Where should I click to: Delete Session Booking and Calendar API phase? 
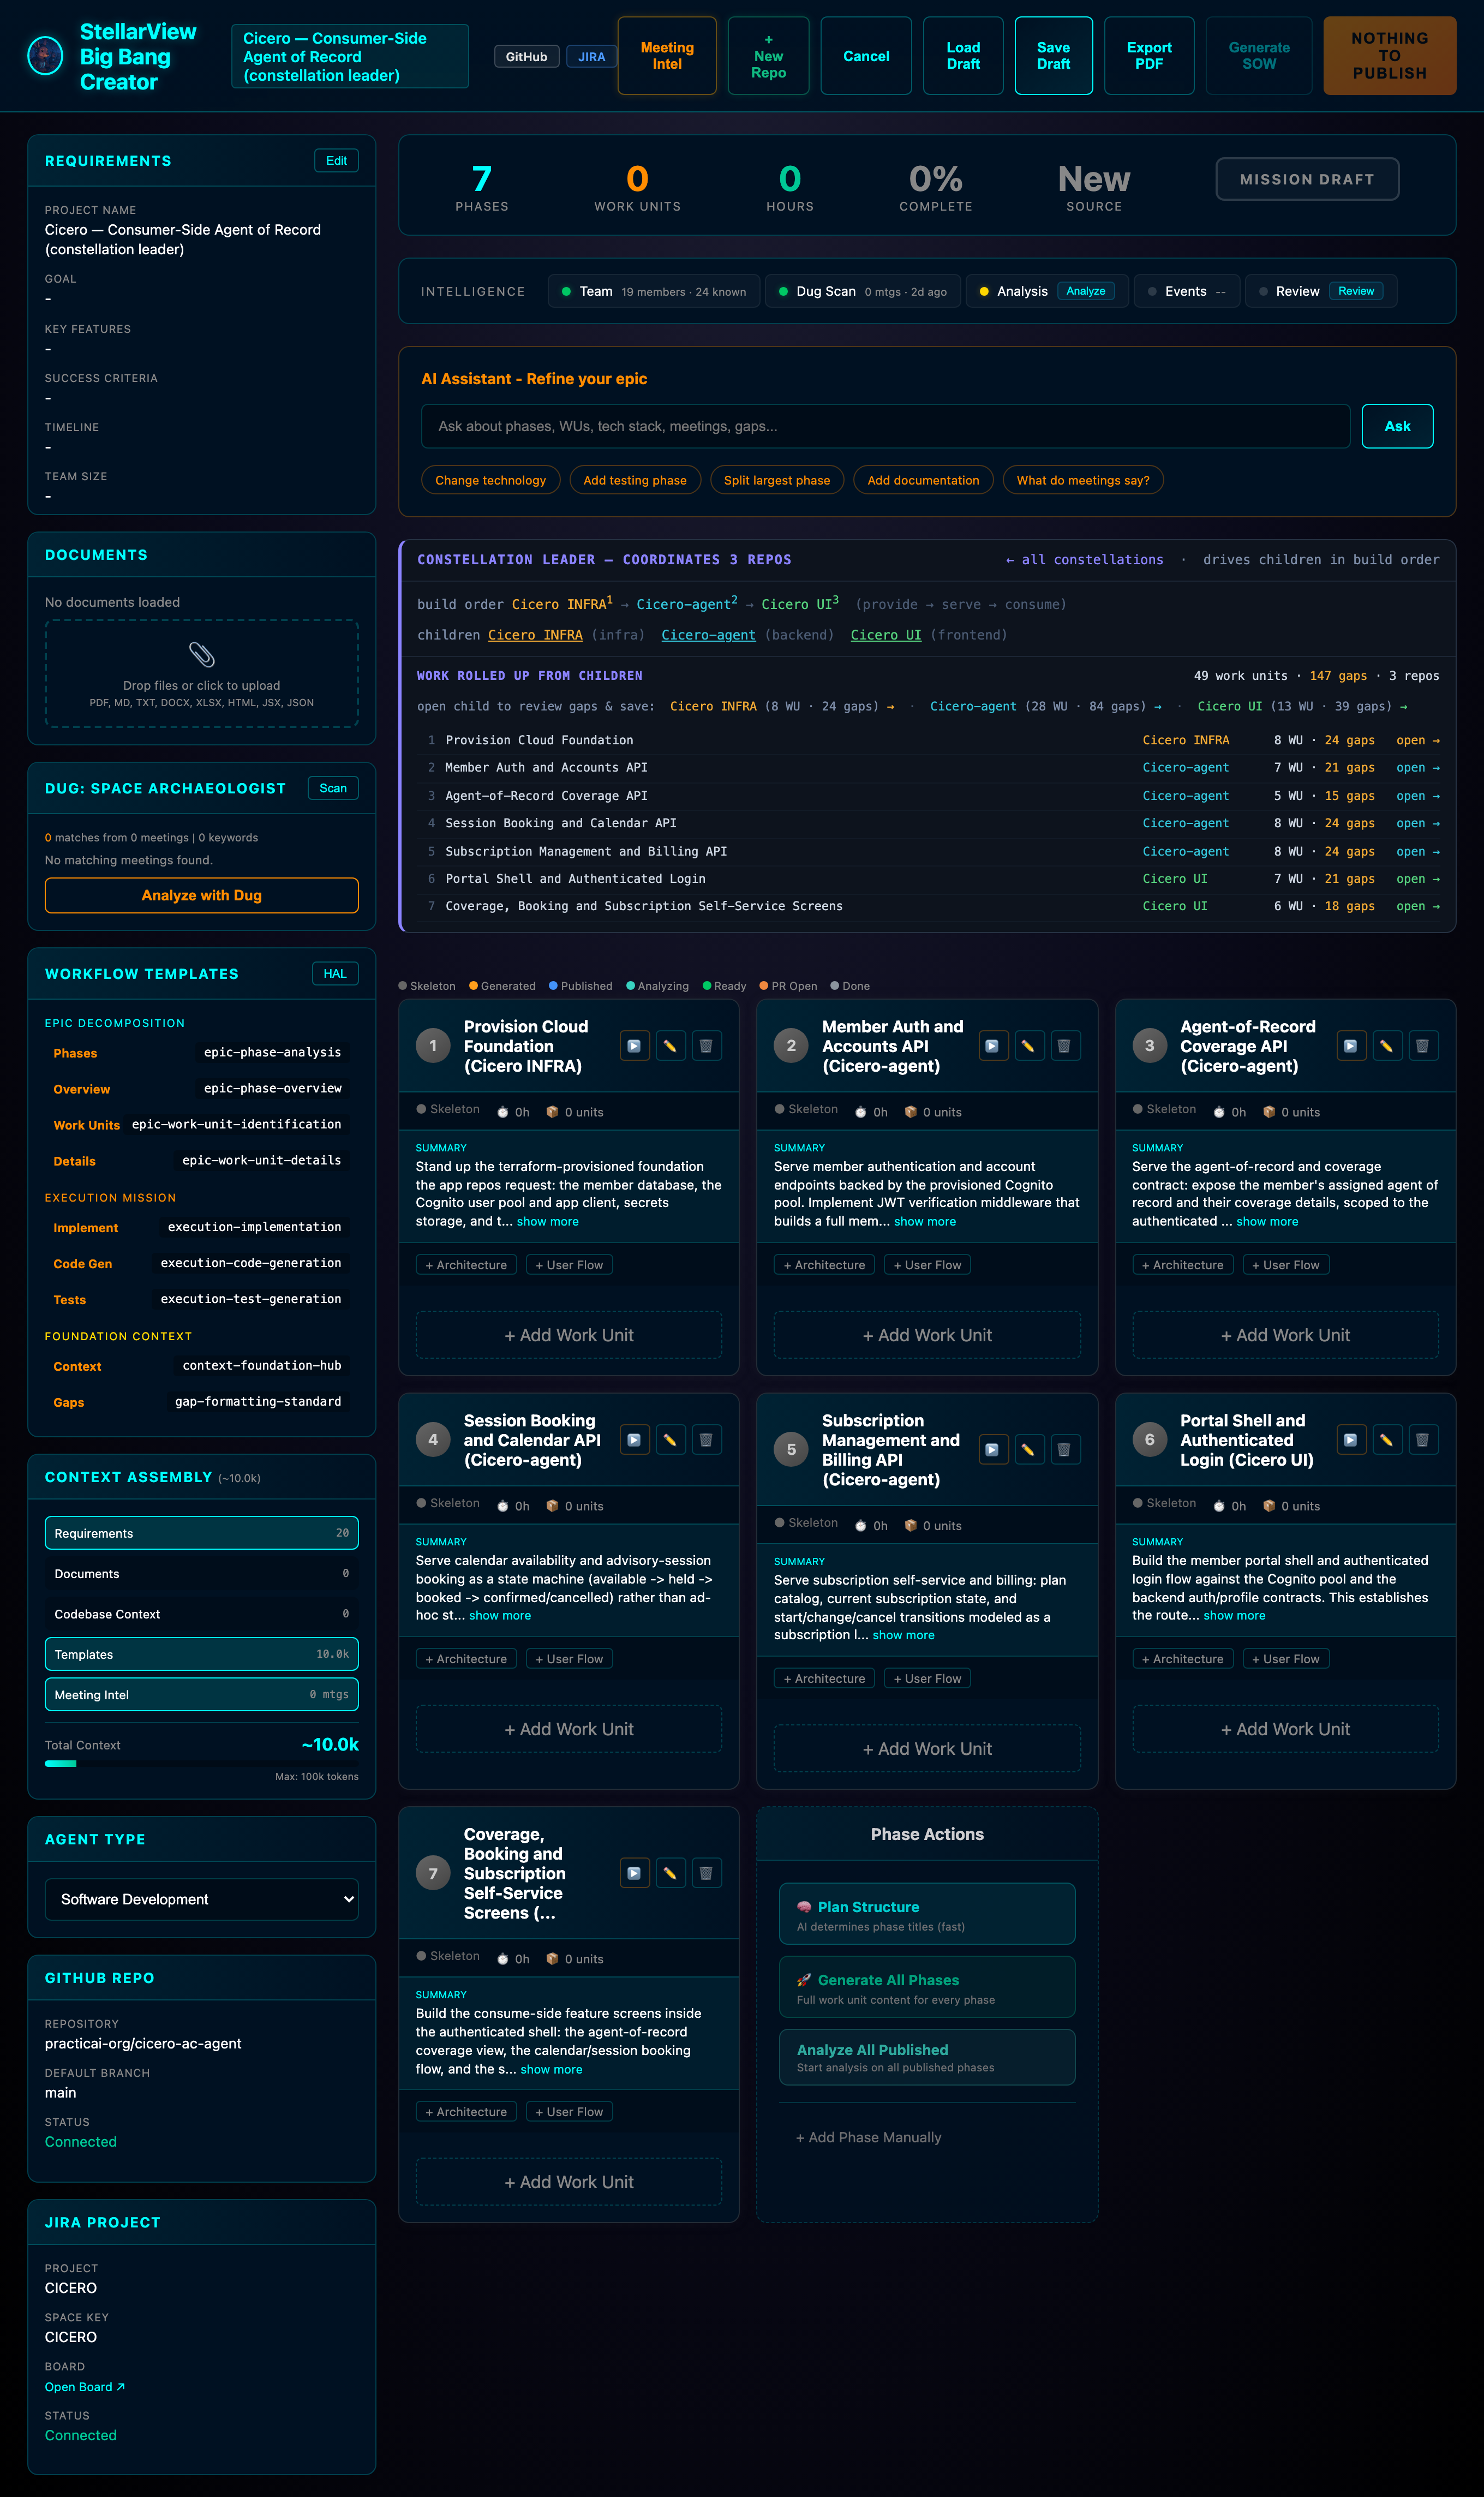[x=706, y=1440]
